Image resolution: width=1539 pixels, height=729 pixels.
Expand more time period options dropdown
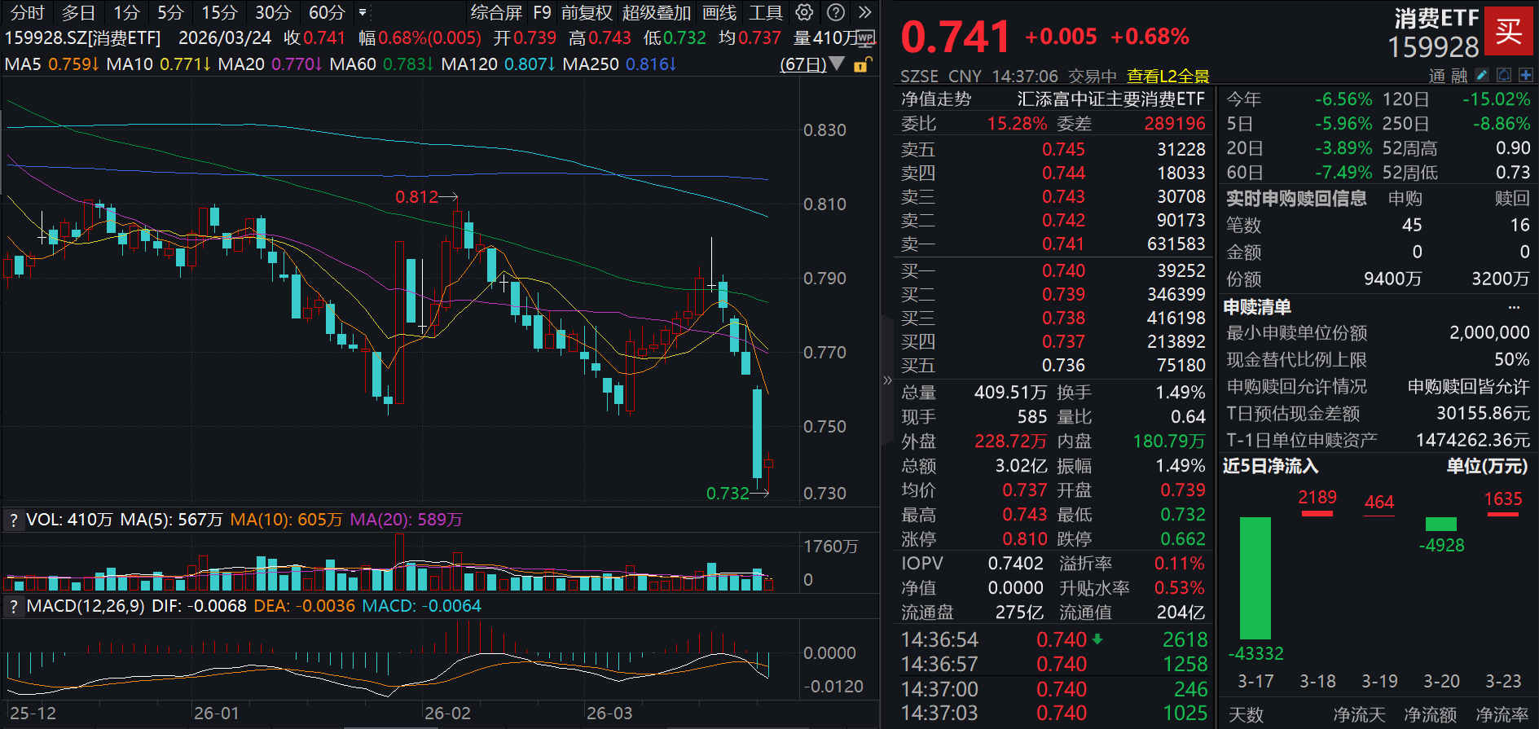click(363, 12)
